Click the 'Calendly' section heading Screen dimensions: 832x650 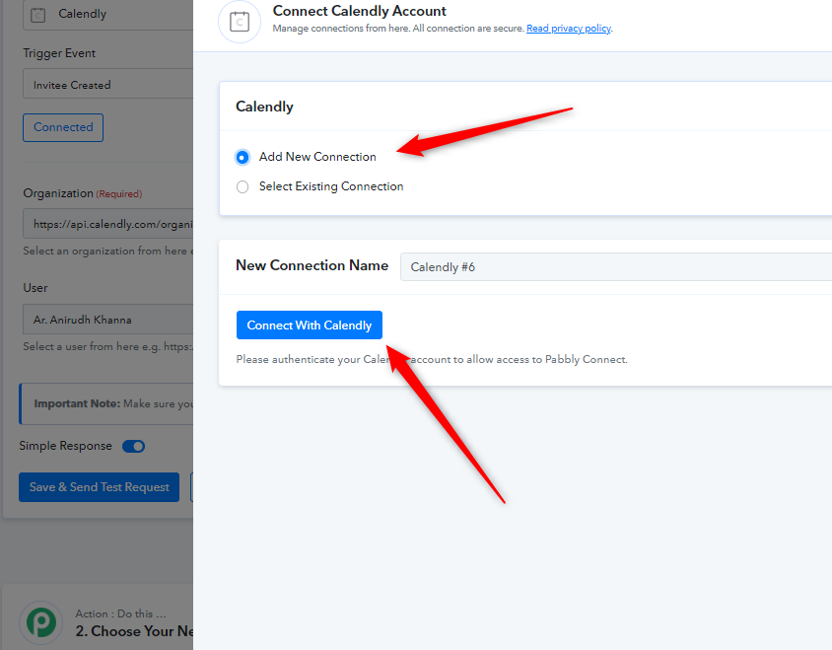point(264,107)
